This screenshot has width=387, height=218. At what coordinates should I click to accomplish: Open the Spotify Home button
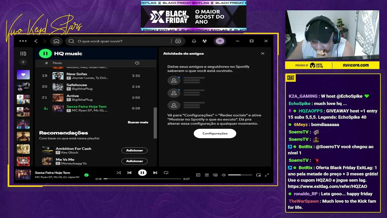click(56, 41)
